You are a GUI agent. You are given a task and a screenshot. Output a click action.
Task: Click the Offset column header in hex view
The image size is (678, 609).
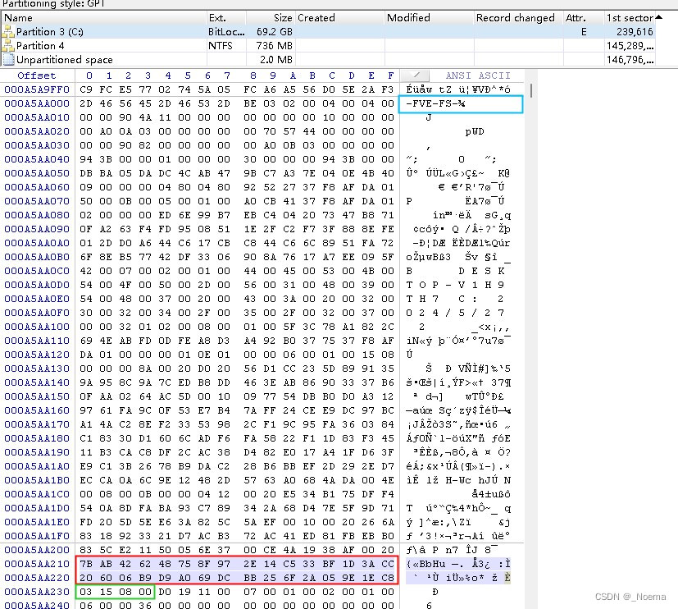(37, 76)
